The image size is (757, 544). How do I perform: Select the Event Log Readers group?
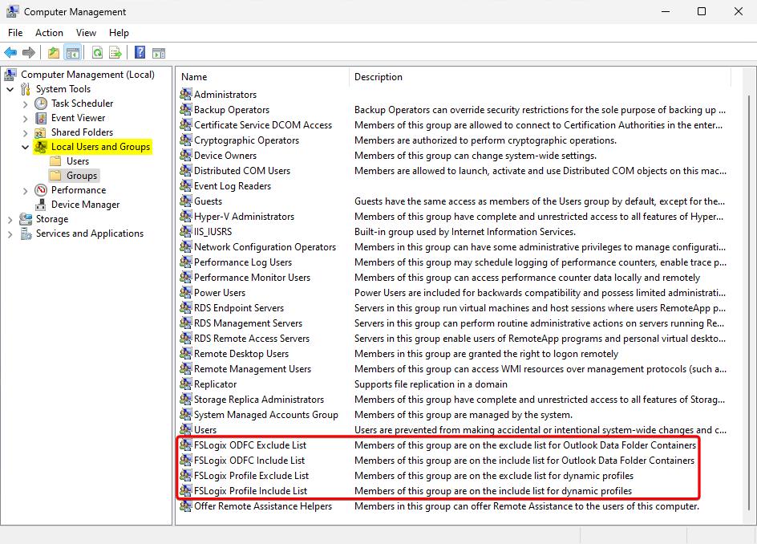tap(233, 186)
